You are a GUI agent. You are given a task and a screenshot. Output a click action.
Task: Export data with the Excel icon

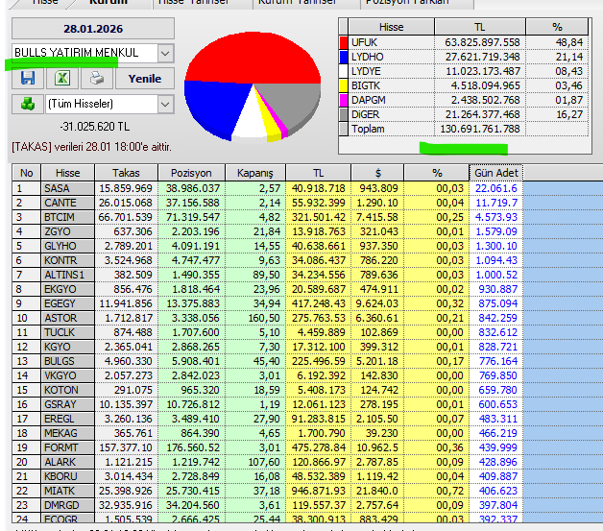point(62,79)
